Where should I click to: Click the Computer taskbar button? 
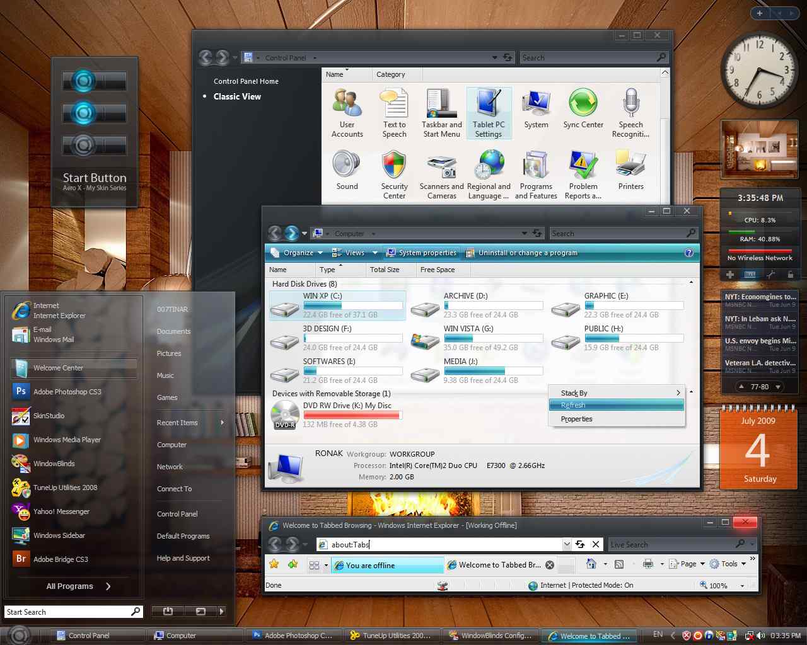point(195,636)
